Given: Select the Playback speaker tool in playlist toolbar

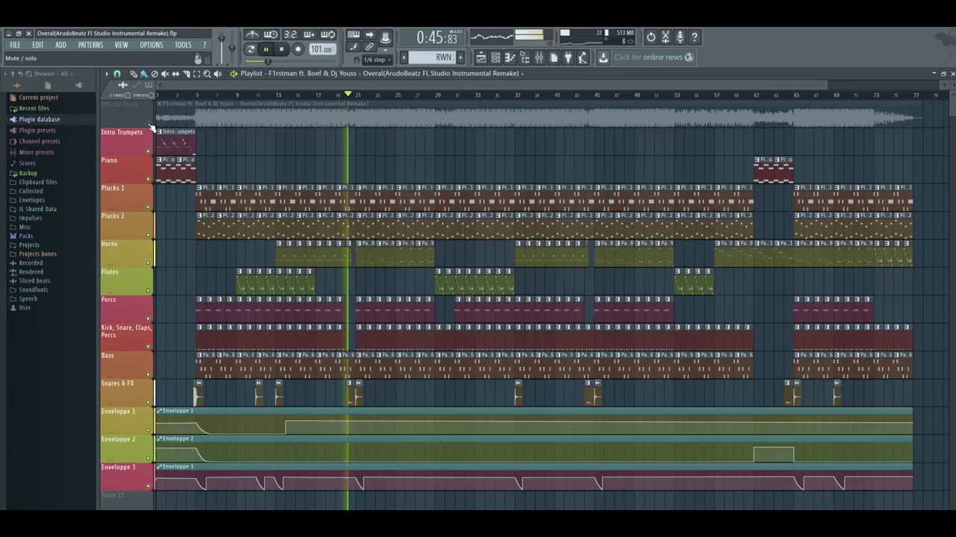Looking at the screenshot, I should (x=217, y=74).
